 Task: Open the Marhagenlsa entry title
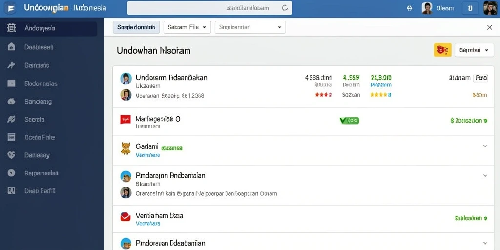[x=158, y=119]
